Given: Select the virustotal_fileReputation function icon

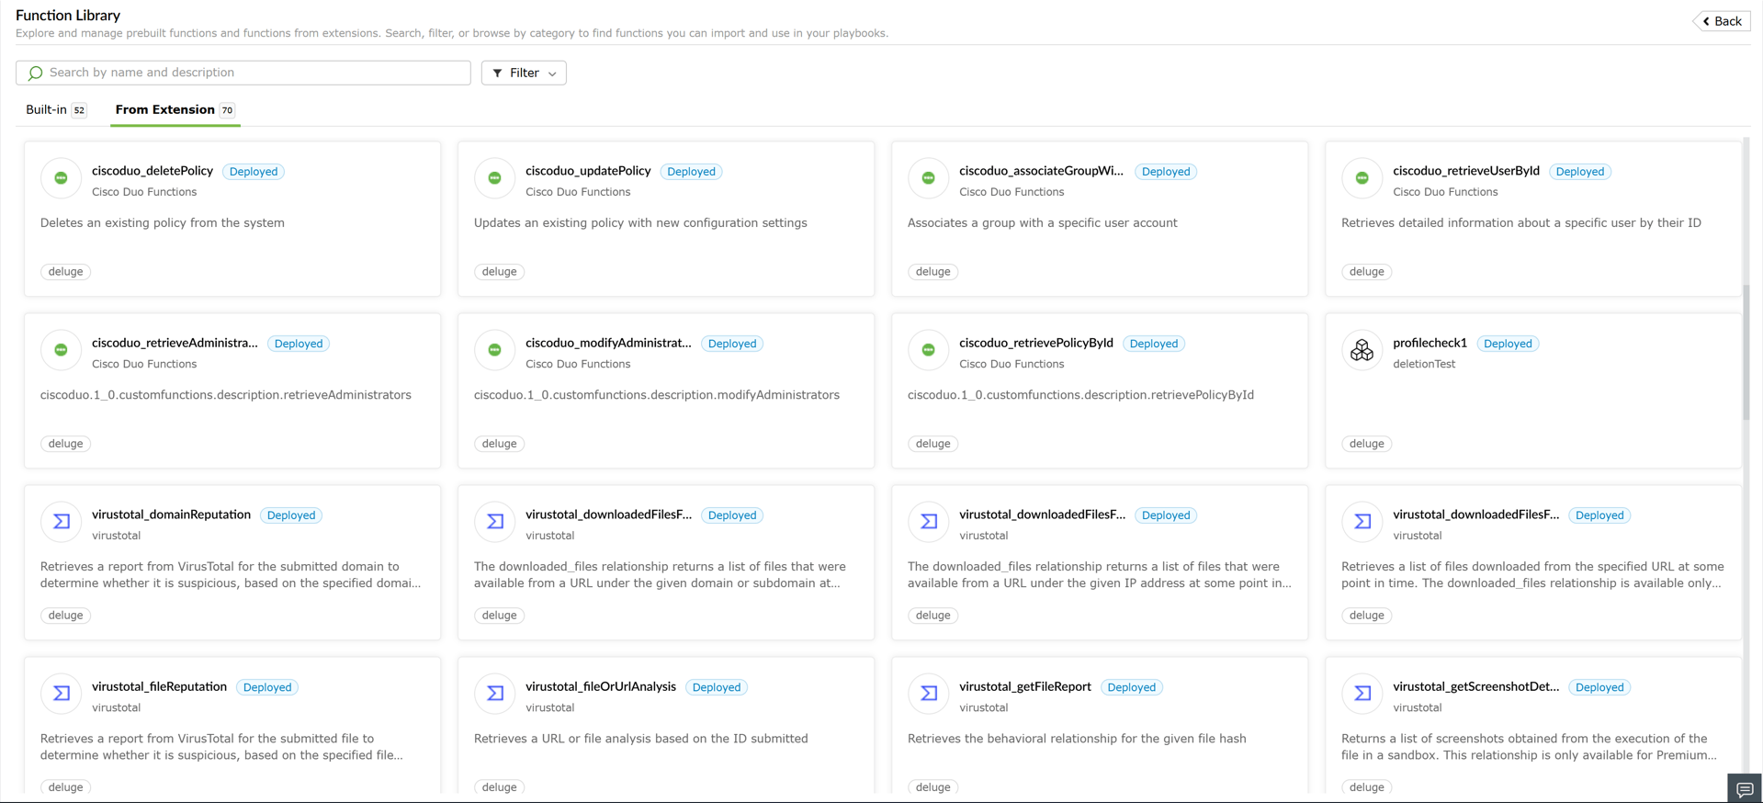Looking at the screenshot, I should (61, 694).
